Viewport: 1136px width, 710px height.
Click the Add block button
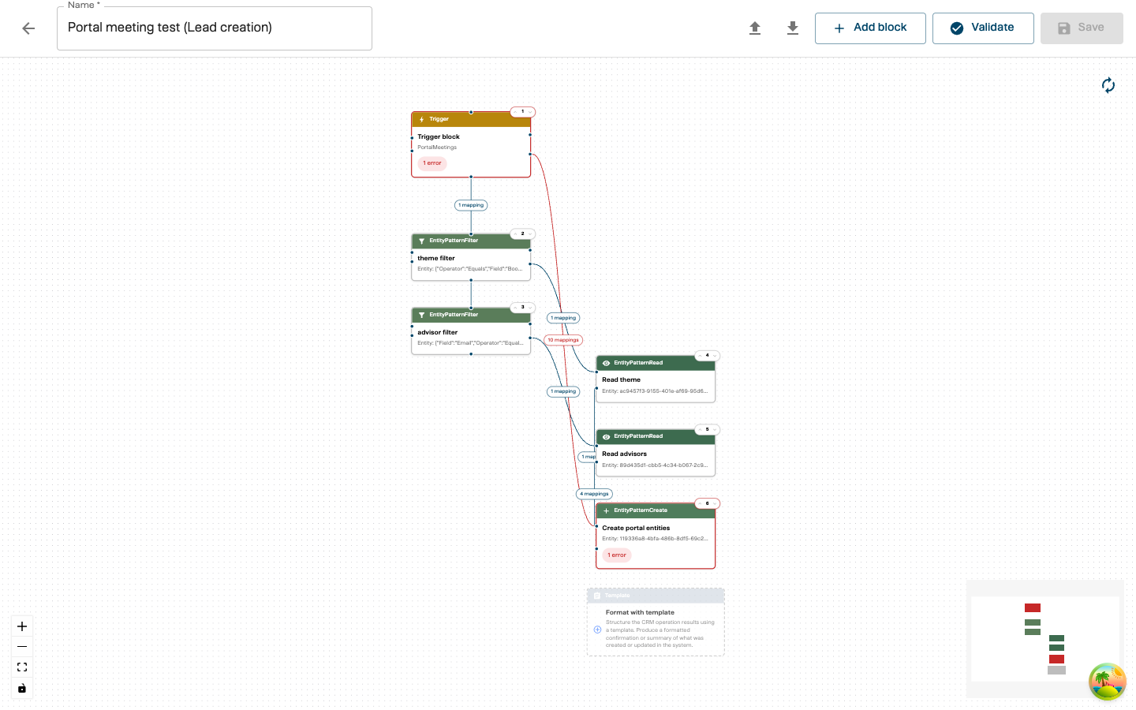coord(870,28)
